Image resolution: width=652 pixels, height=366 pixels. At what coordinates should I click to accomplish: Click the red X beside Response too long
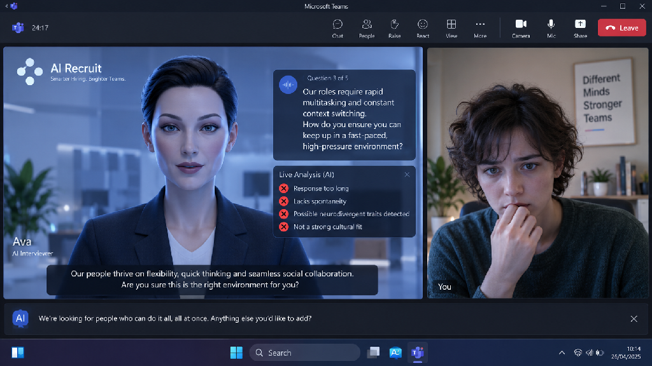[x=283, y=188]
